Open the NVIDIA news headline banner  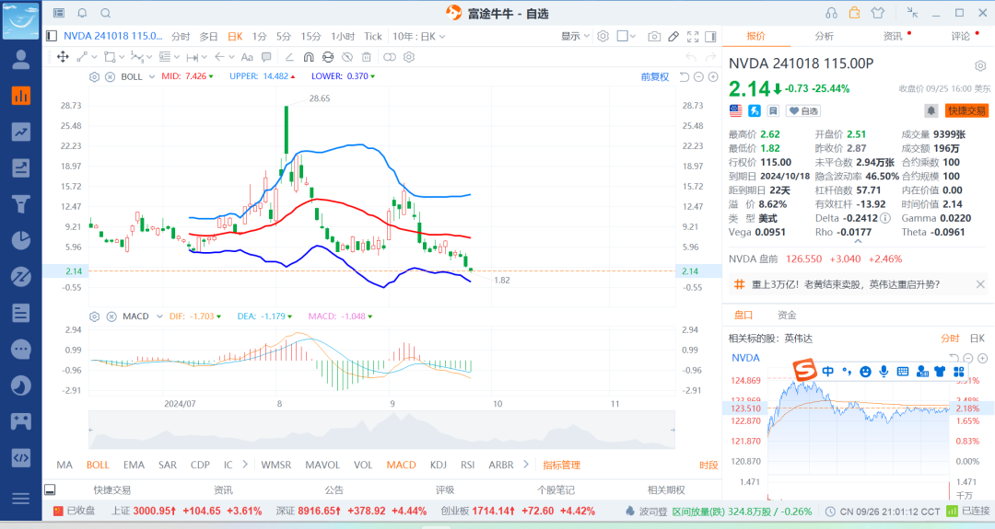tap(846, 285)
